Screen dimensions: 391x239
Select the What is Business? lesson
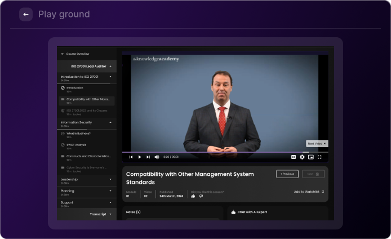coord(78,134)
